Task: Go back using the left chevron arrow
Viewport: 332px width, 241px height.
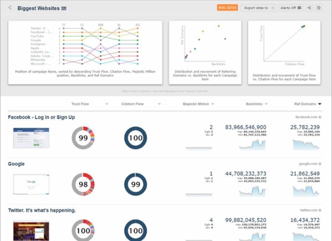Action: (x=10, y=8)
